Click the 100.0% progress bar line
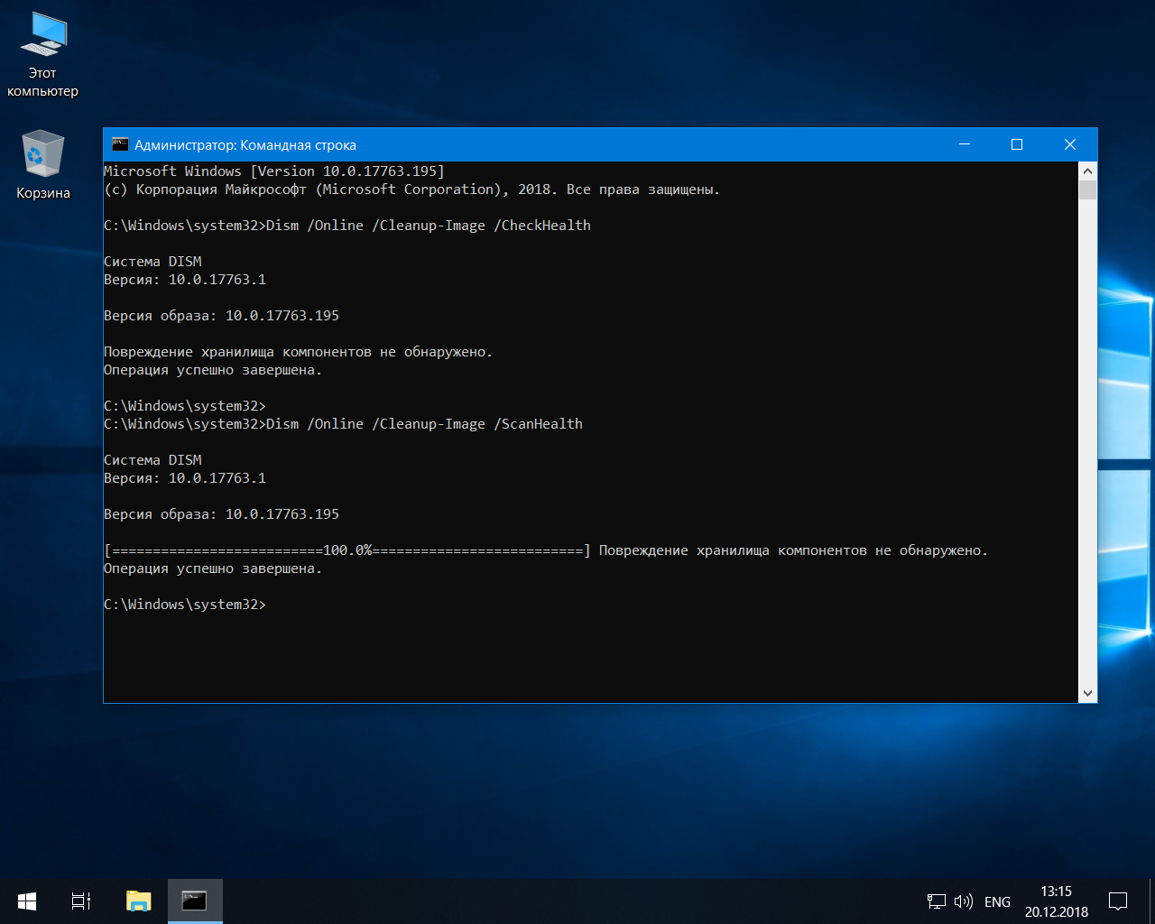This screenshot has height=924, width=1155. click(546, 550)
